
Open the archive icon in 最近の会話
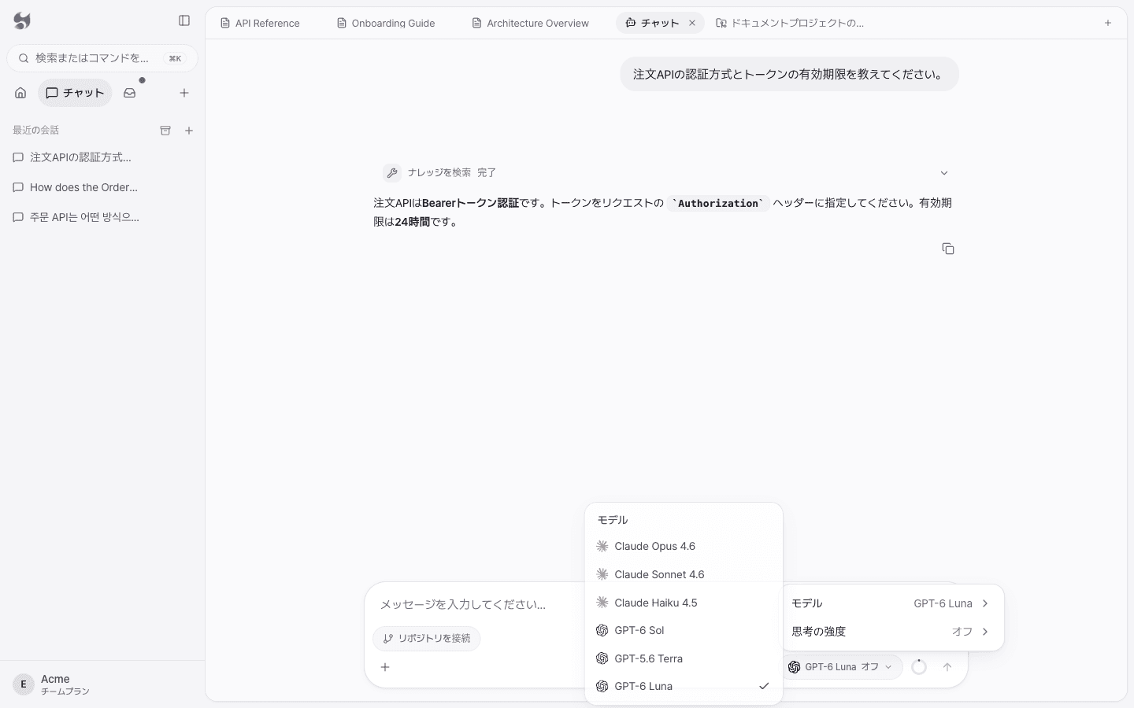pyautogui.click(x=165, y=131)
